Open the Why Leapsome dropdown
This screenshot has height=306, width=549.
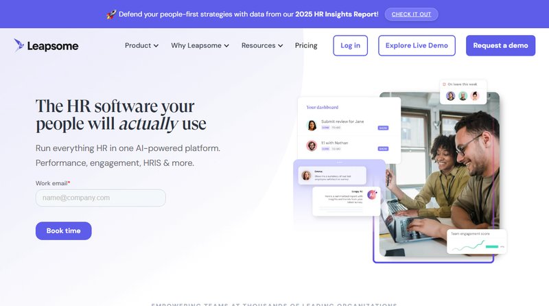coord(200,45)
